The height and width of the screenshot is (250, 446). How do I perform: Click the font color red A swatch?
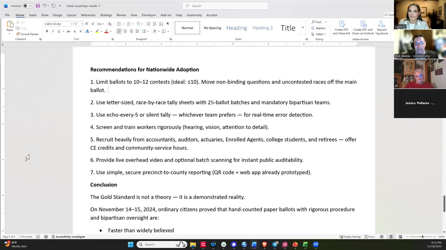[x=106, y=31]
